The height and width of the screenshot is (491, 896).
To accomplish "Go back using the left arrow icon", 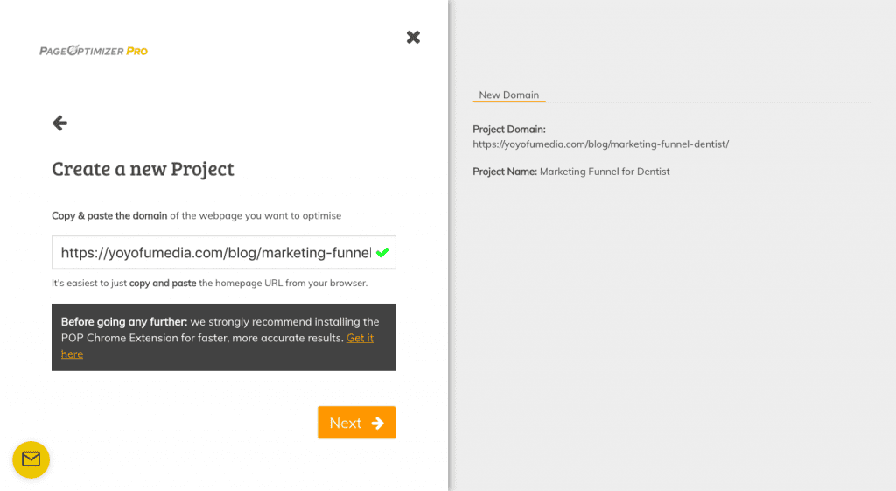I will pyautogui.click(x=60, y=123).
